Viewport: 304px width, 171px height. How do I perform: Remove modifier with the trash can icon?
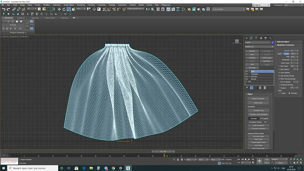point(260,88)
